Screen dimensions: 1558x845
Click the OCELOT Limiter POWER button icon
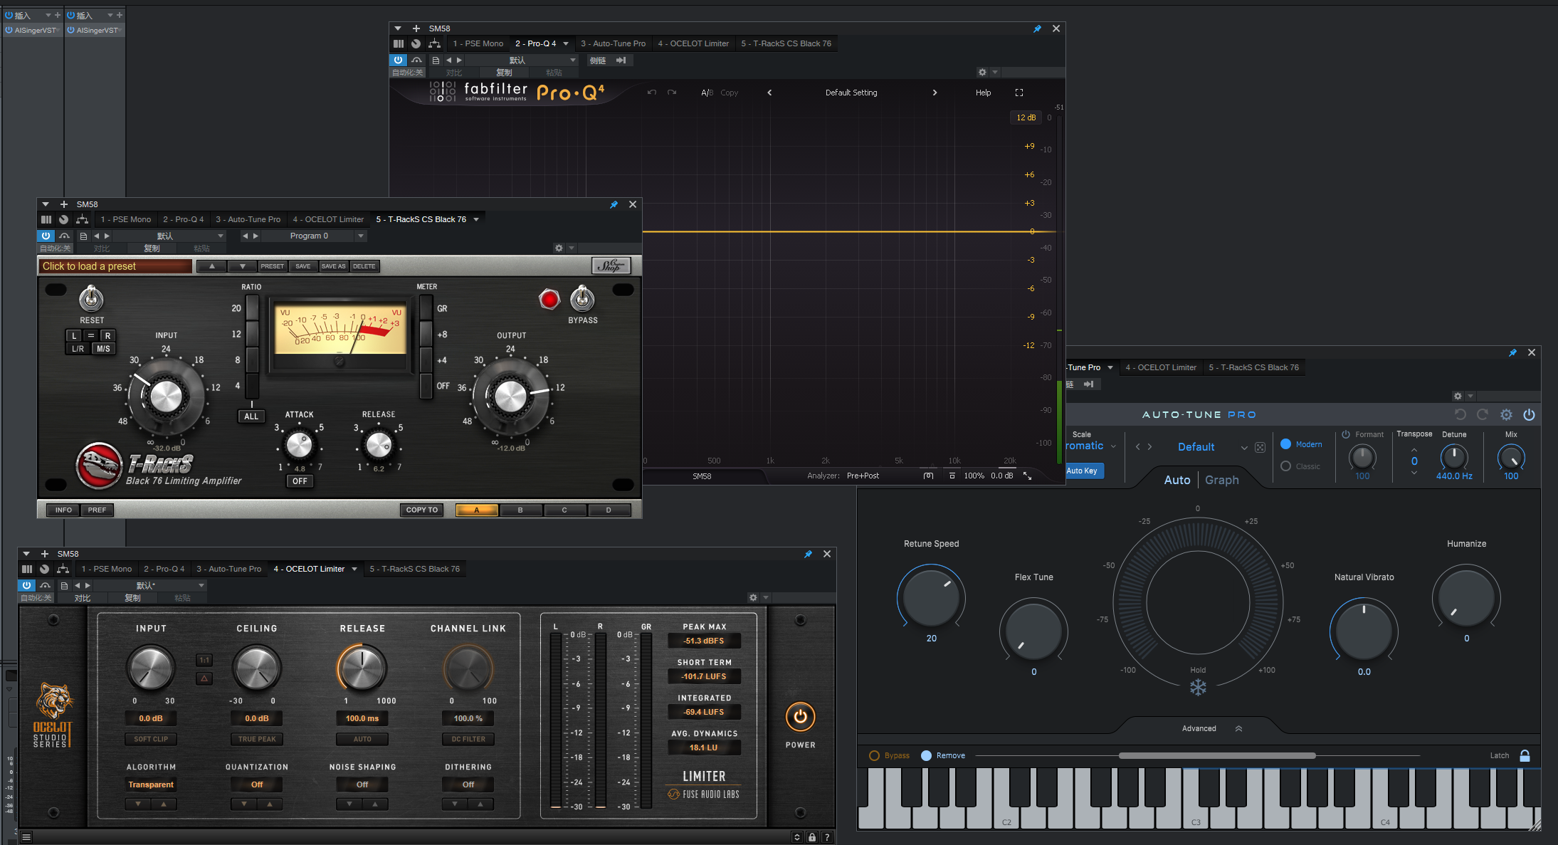[x=800, y=717]
